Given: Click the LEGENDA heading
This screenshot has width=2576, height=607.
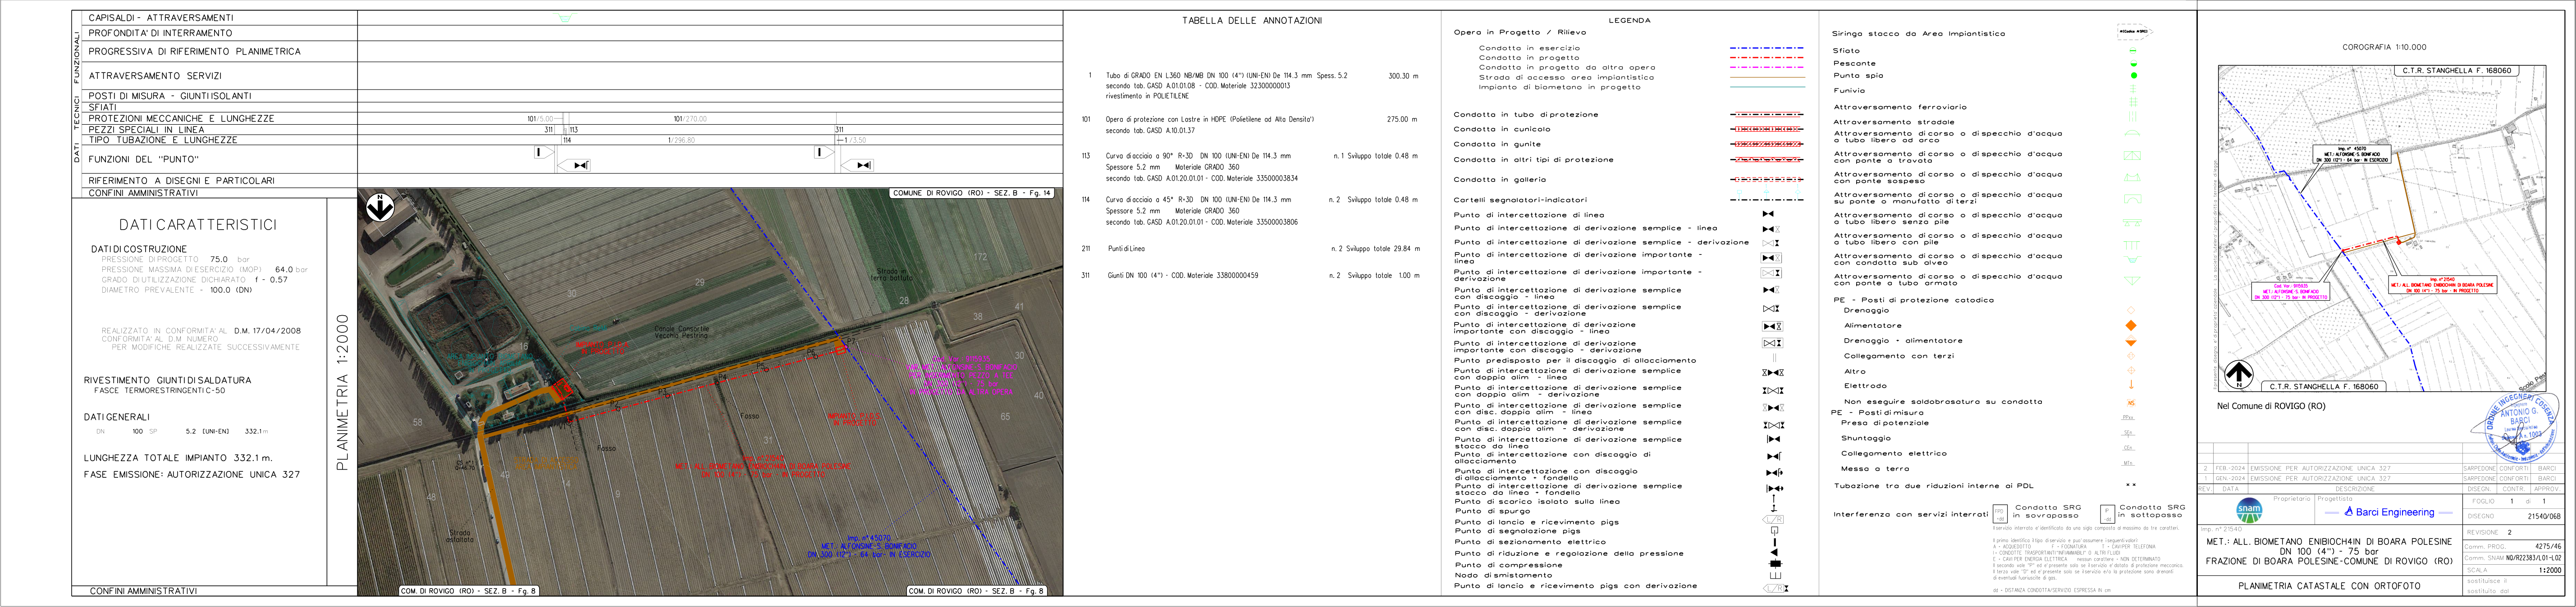Looking at the screenshot, I should [1629, 20].
